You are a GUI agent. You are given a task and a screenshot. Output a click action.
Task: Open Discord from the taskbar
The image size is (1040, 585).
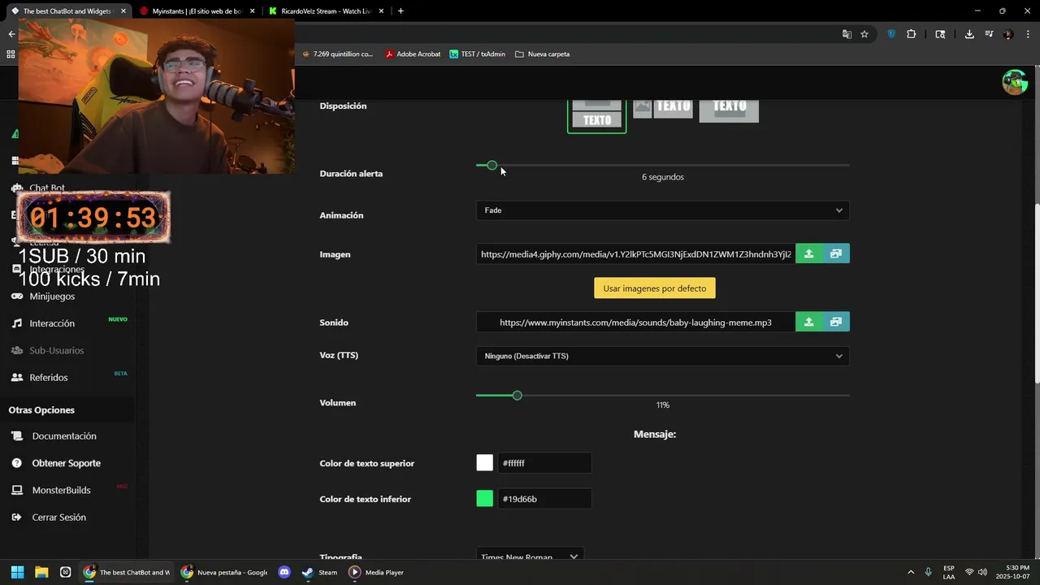(284, 572)
